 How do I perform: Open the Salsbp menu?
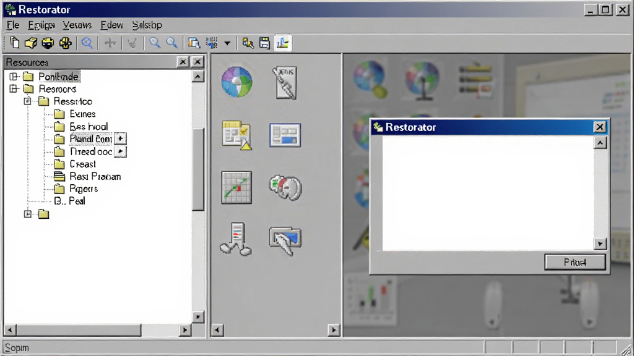pyautogui.click(x=147, y=25)
